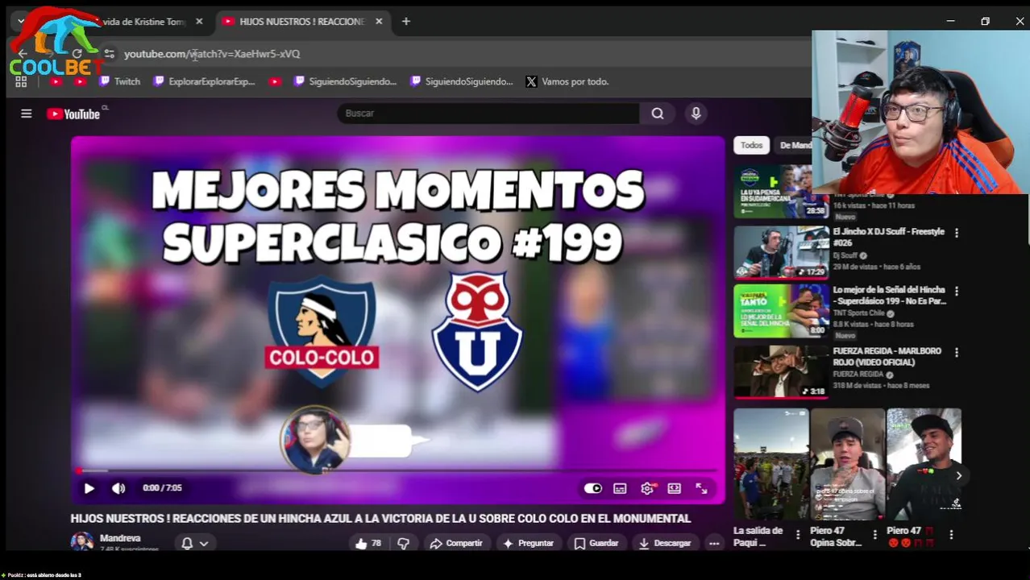The image size is (1030, 580).
Task: Download video with Descargar
Action: (x=665, y=543)
